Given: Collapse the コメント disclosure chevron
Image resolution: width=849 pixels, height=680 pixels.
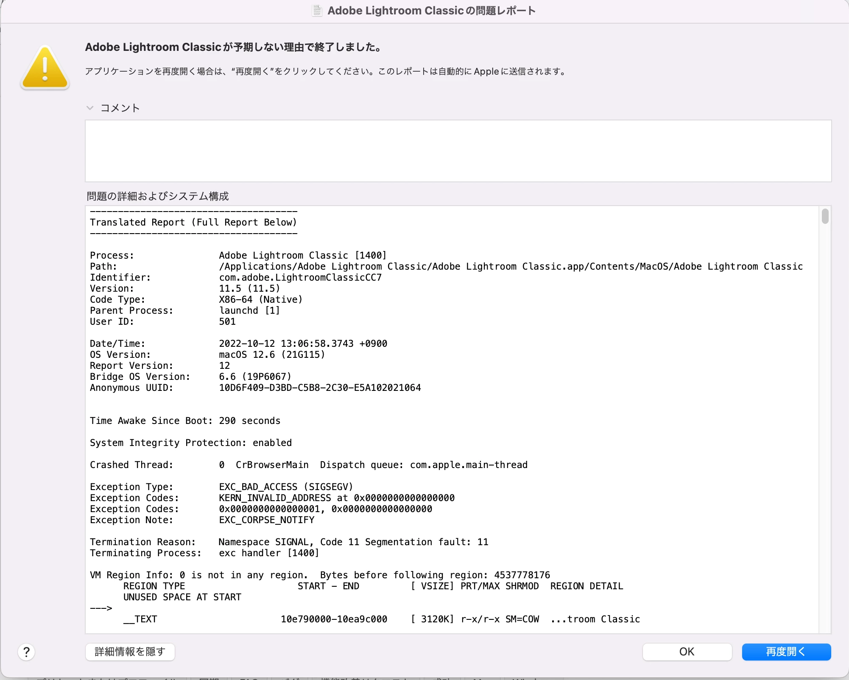Looking at the screenshot, I should click(90, 108).
